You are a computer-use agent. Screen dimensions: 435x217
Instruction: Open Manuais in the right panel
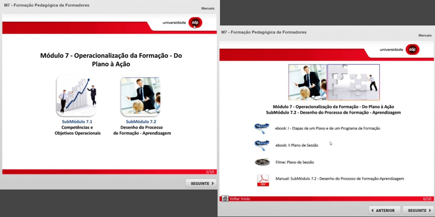(x=425, y=35)
